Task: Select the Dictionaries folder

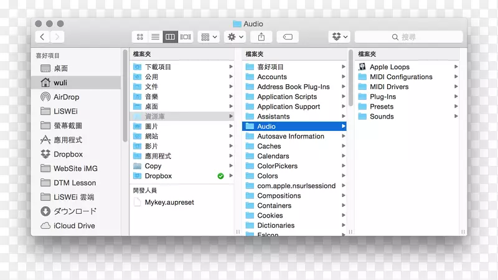Action: (x=294, y=225)
